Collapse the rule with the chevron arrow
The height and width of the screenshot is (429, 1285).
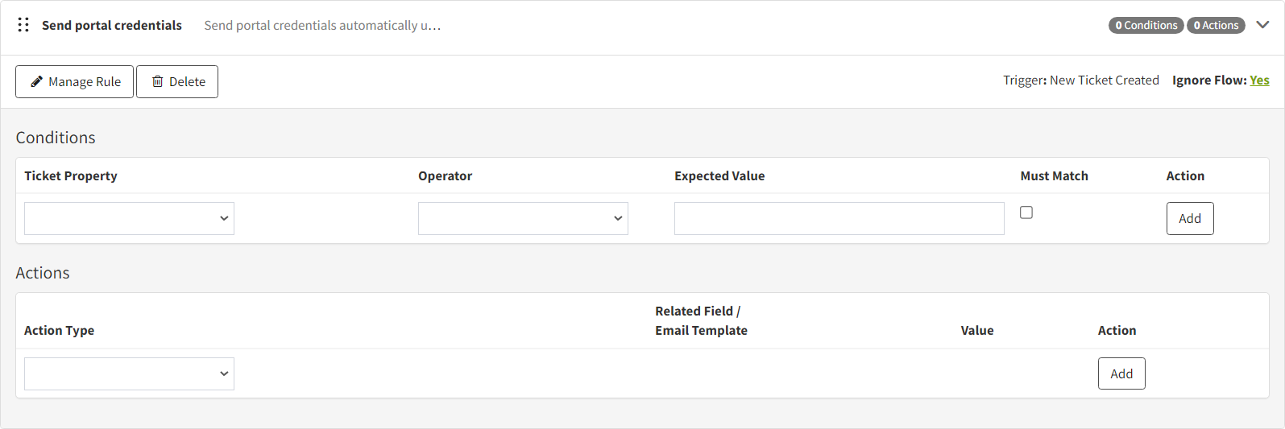pyautogui.click(x=1262, y=25)
